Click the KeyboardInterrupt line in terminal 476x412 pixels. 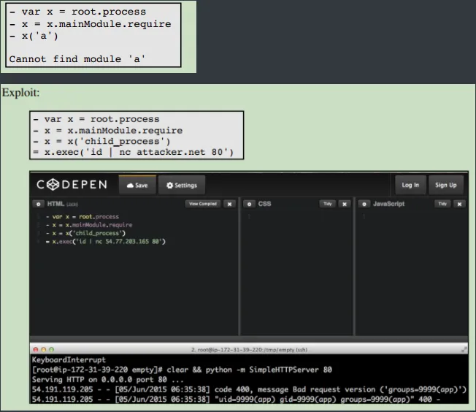click(x=69, y=359)
